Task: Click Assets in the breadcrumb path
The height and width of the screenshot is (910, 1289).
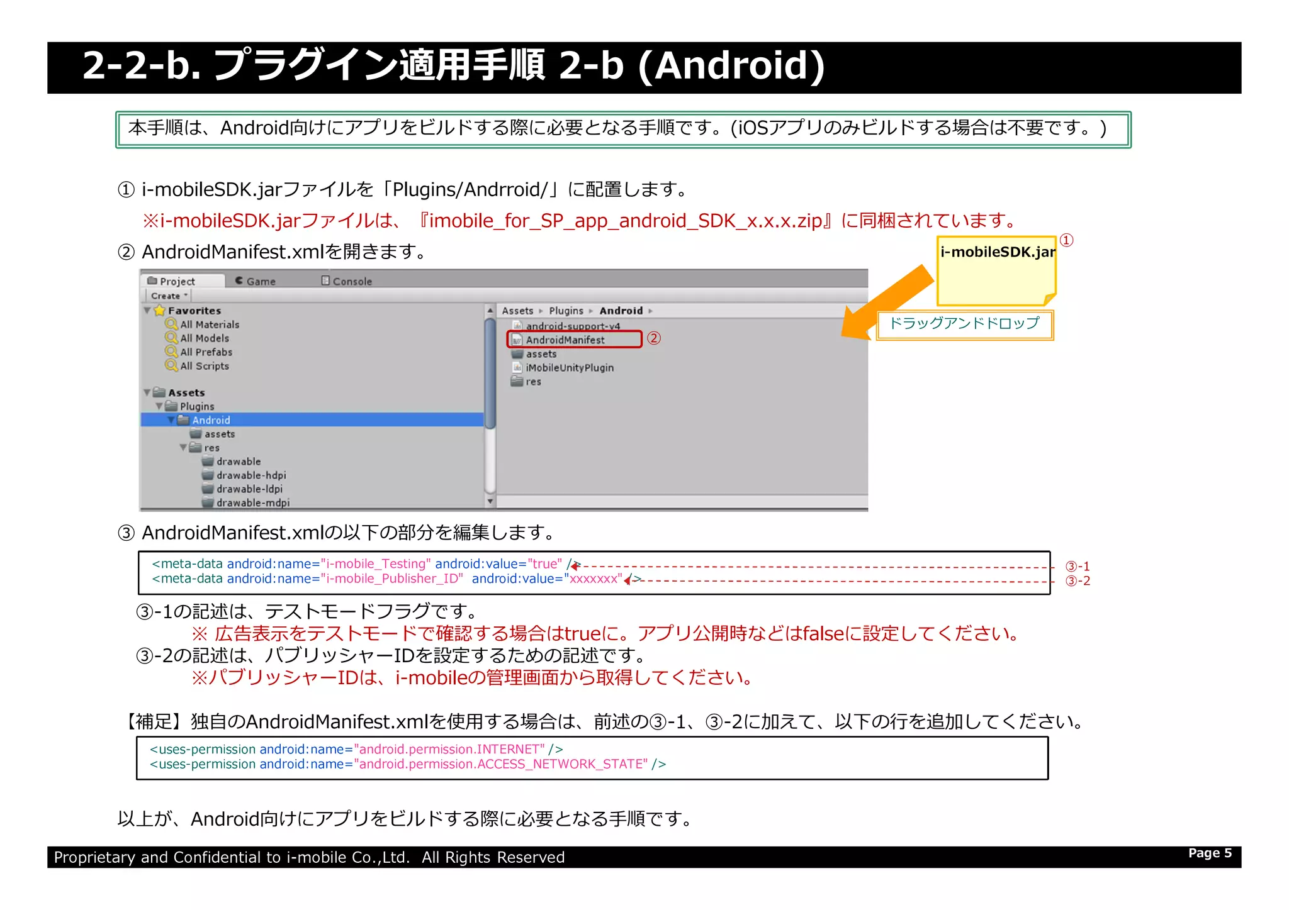Action: (517, 311)
